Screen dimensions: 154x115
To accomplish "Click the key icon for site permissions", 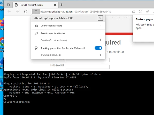I will [36, 33].
